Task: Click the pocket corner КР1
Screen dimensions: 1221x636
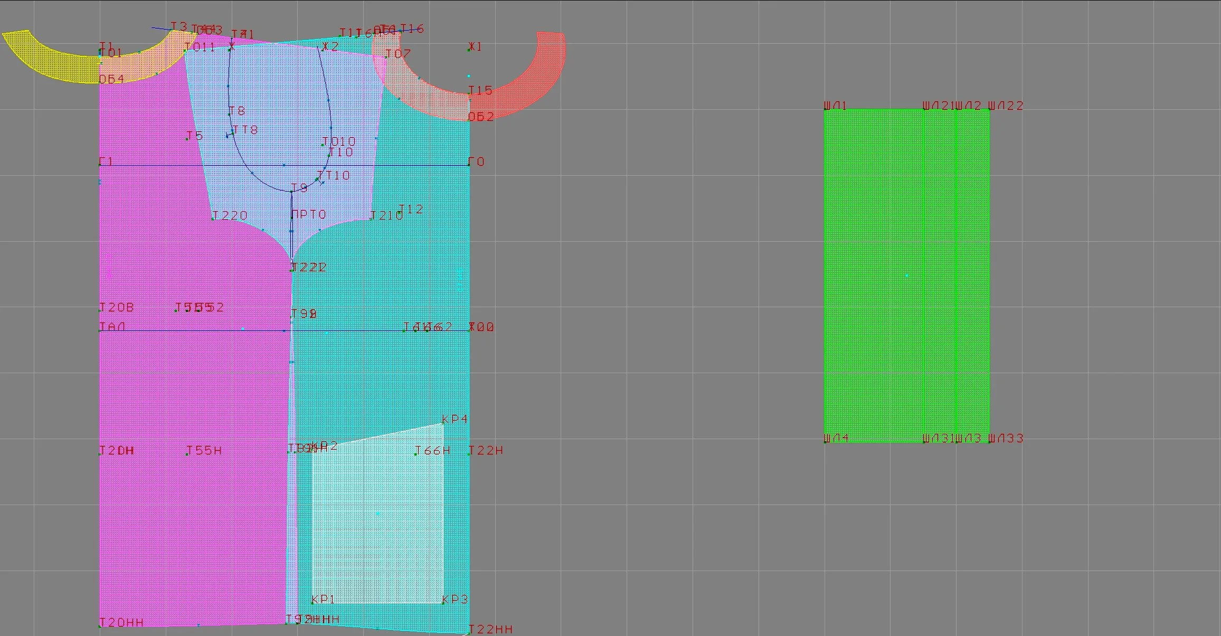Action: [323, 599]
